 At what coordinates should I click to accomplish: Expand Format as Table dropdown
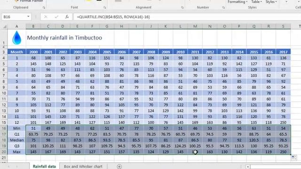(x=256, y=2)
